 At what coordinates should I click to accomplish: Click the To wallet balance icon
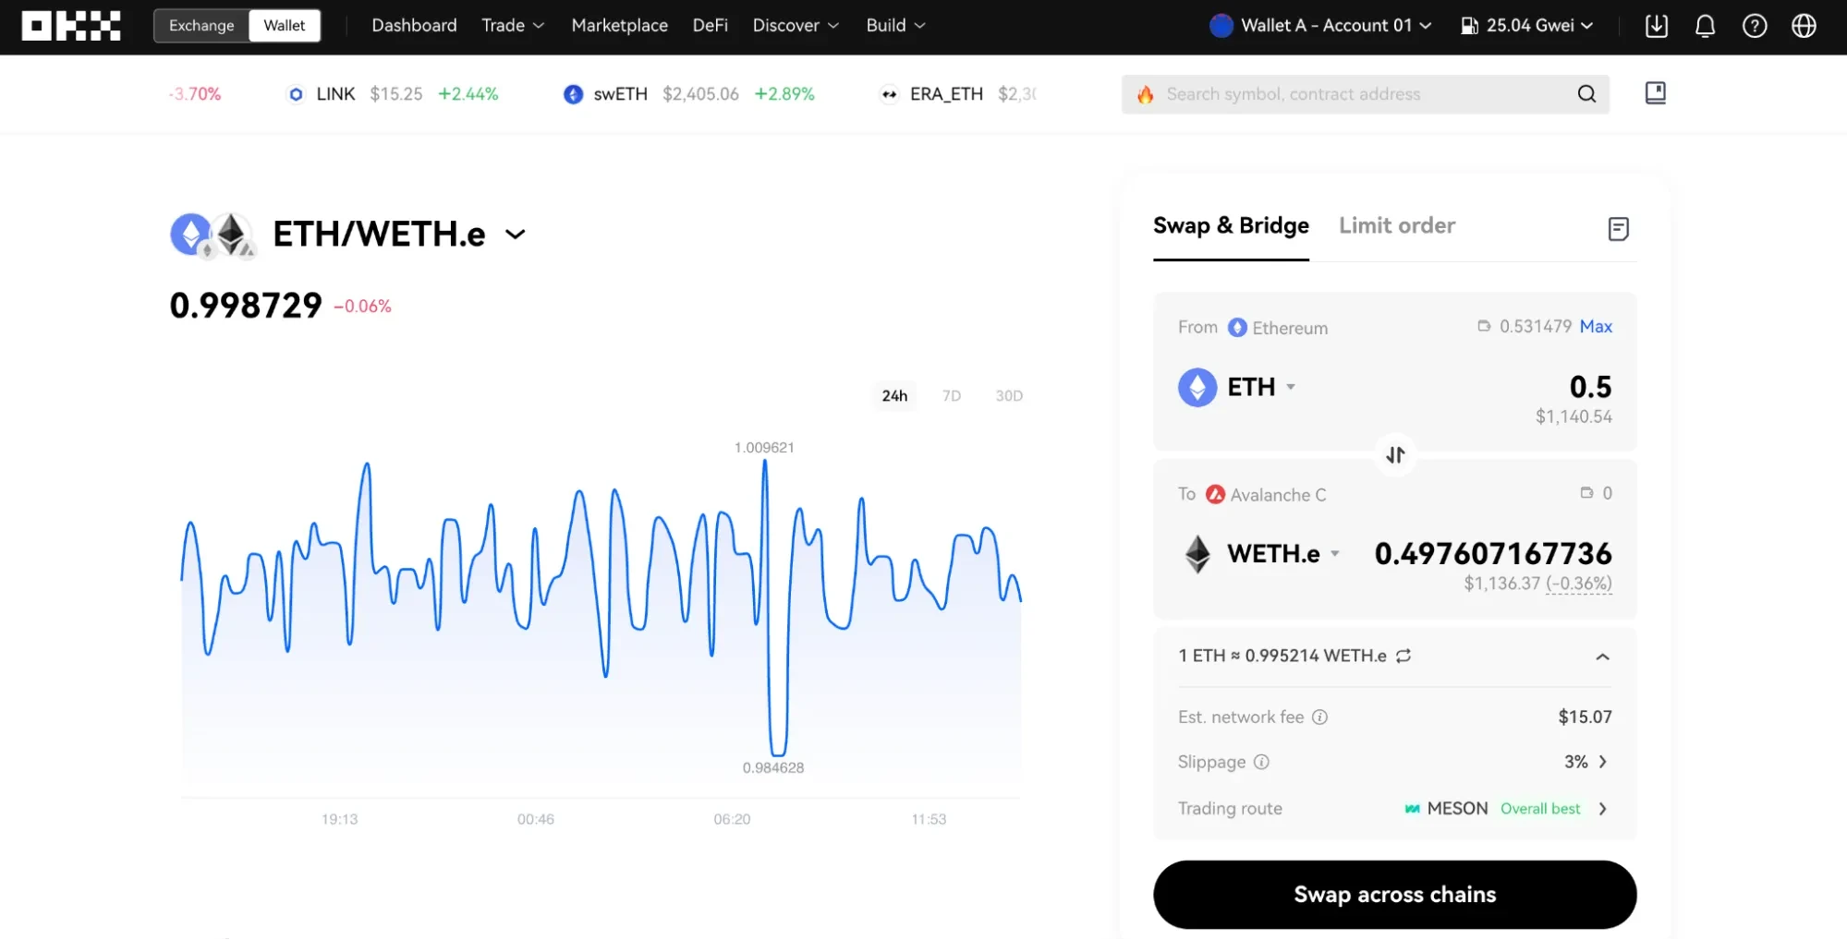tap(1586, 493)
